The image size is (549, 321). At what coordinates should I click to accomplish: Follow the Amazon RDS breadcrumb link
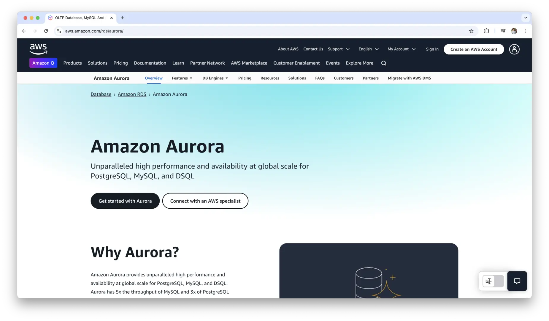pyautogui.click(x=132, y=94)
